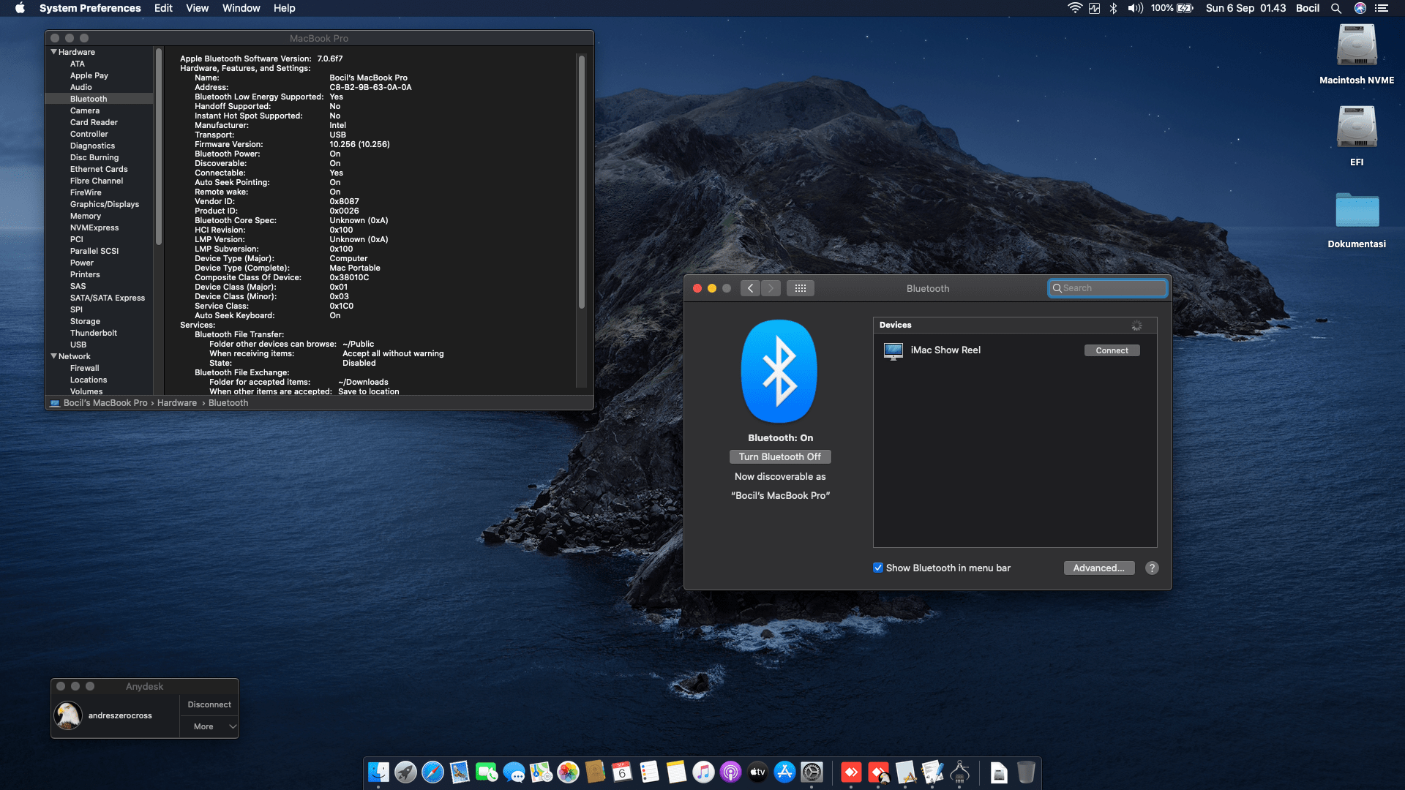
Task: Open the Window menu
Action: (x=241, y=8)
